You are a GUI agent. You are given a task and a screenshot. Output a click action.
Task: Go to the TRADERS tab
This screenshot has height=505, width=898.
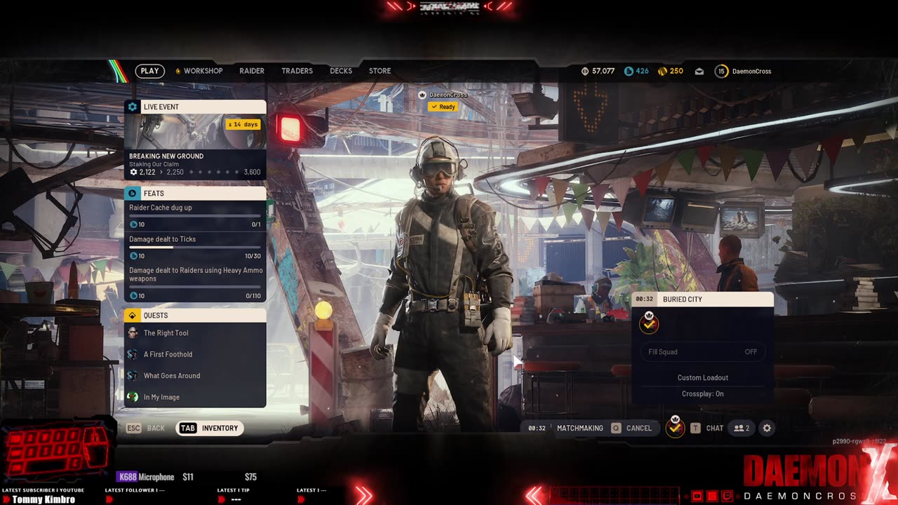[x=297, y=71]
